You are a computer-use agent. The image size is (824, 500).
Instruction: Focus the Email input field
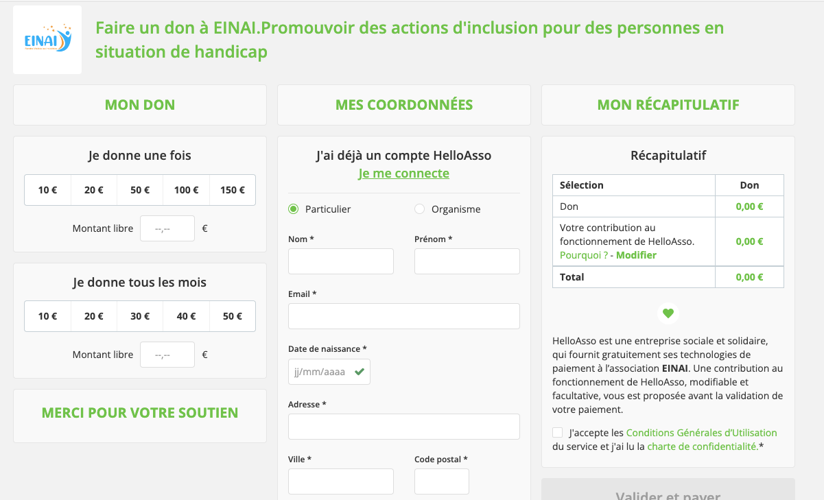click(403, 316)
